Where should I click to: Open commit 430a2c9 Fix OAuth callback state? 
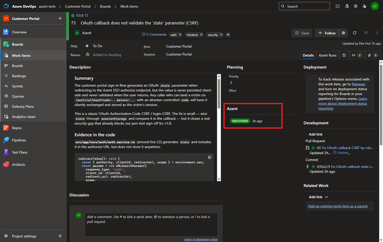pos(345,167)
